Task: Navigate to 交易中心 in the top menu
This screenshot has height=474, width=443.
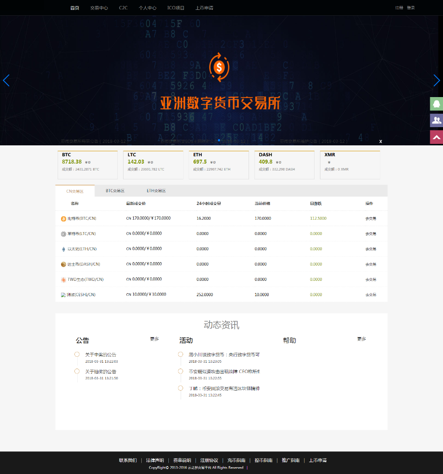Action: (x=99, y=8)
